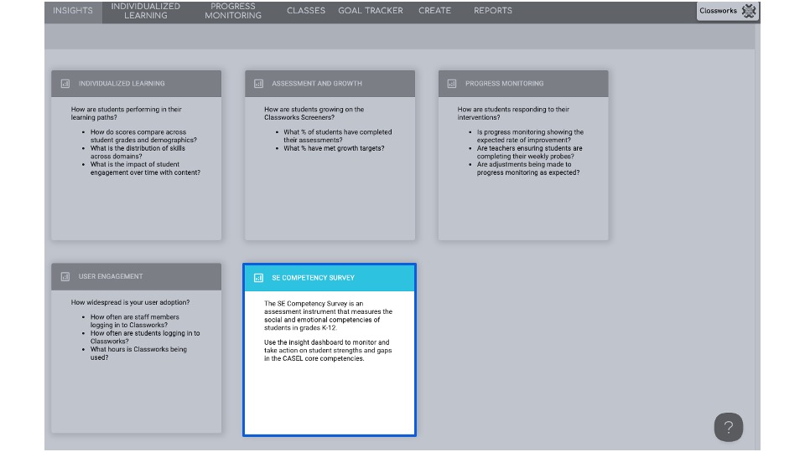This screenshot has width=805, height=452.
Task: Go to Progress Monitoring in the top nav
Action: 233,11
